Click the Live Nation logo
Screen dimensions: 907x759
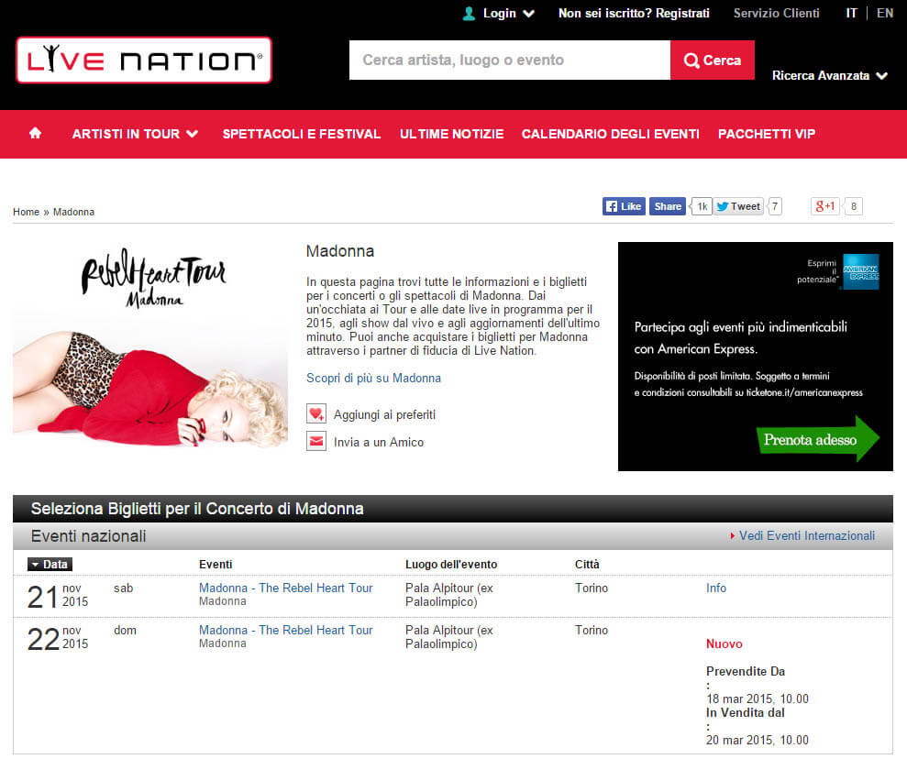pos(144,60)
